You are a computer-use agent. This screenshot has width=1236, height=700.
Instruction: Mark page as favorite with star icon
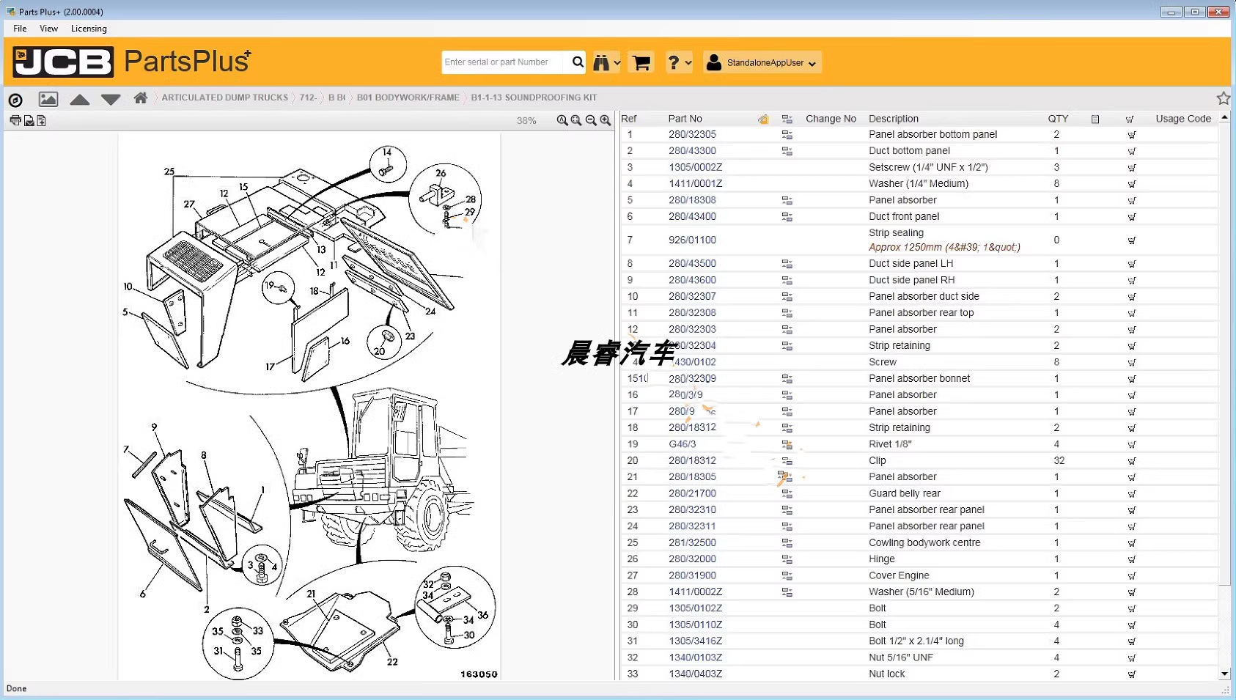(x=1224, y=98)
